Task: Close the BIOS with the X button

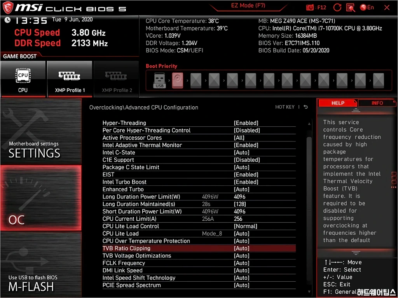Action: [387, 8]
